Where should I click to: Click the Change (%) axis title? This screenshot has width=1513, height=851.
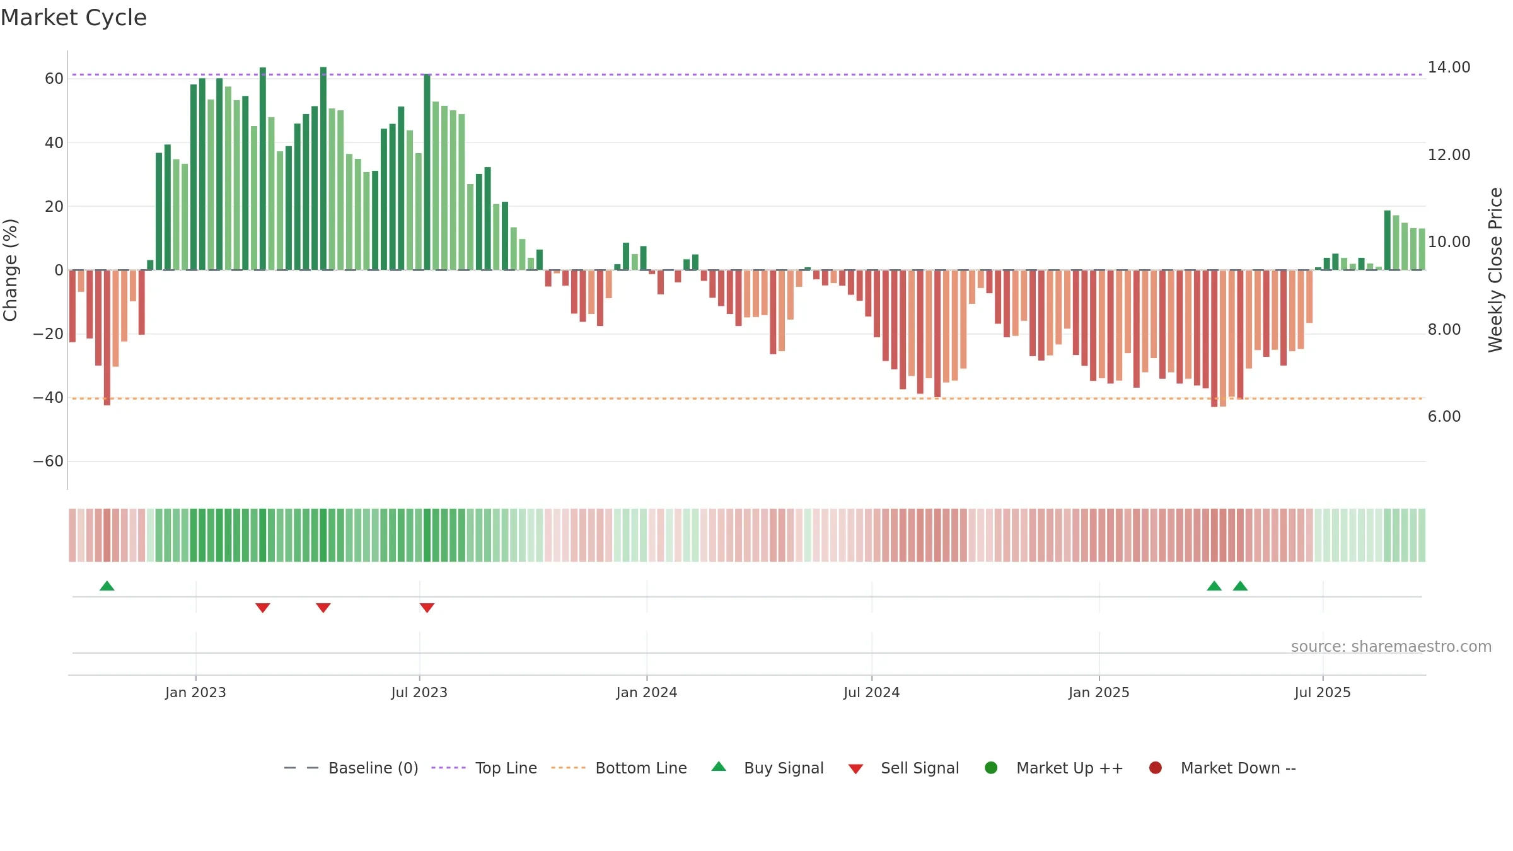pos(10,270)
